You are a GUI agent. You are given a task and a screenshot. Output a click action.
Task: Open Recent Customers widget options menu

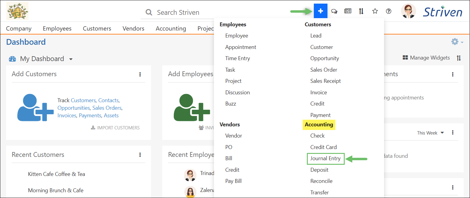coord(140,155)
